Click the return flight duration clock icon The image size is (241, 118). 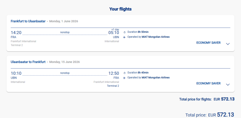(124, 73)
